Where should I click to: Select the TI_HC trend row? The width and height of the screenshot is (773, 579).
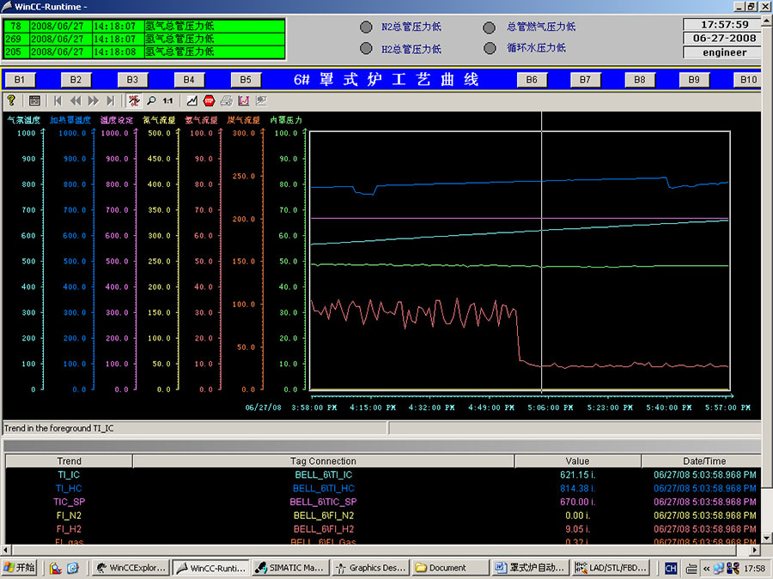tap(69, 488)
